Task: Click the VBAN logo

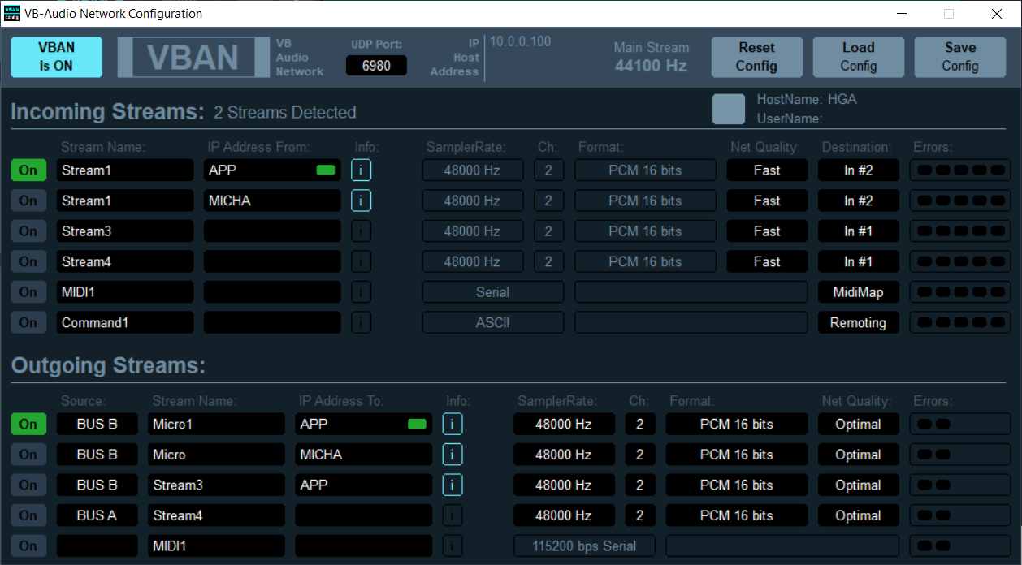Action: (x=193, y=58)
